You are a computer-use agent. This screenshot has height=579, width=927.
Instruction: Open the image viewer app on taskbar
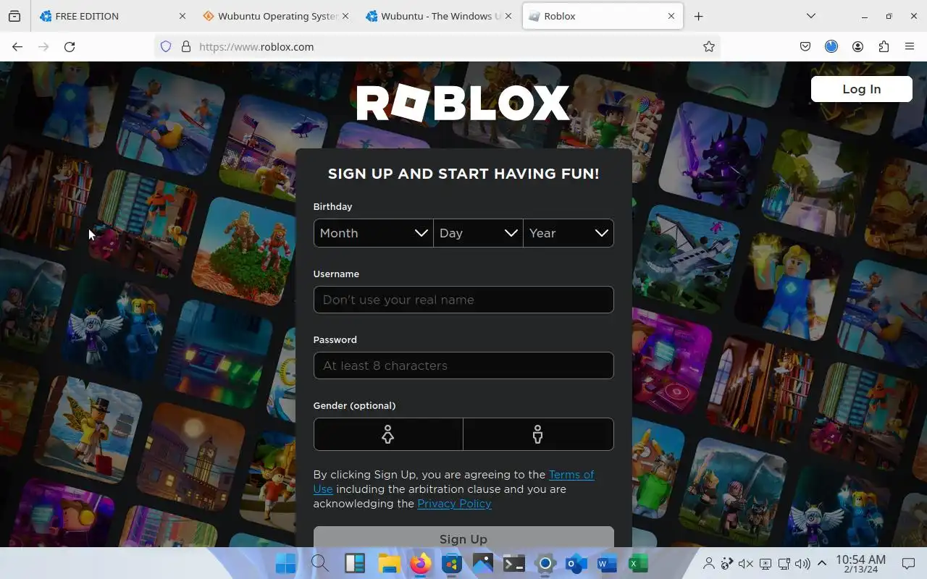[483, 563]
